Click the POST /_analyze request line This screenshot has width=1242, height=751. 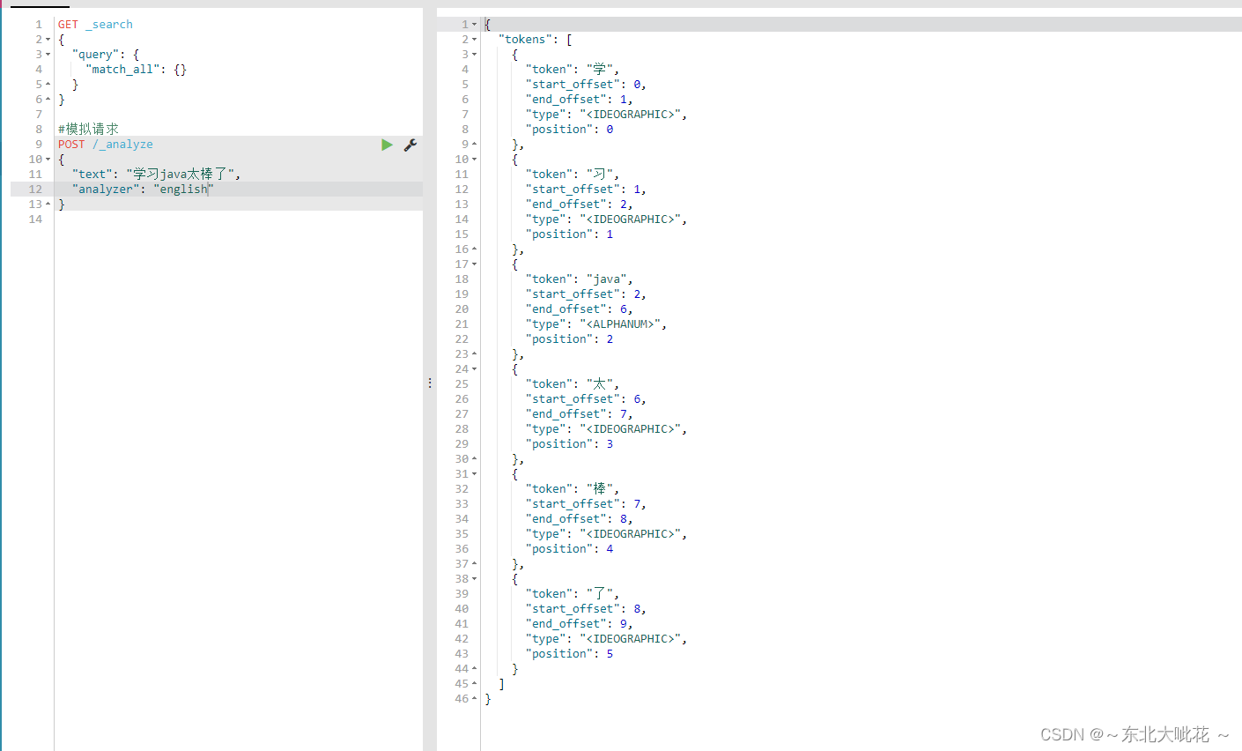coord(106,145)
